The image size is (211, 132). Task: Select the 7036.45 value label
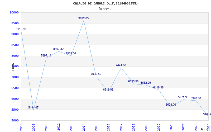[x=96, y=74]
